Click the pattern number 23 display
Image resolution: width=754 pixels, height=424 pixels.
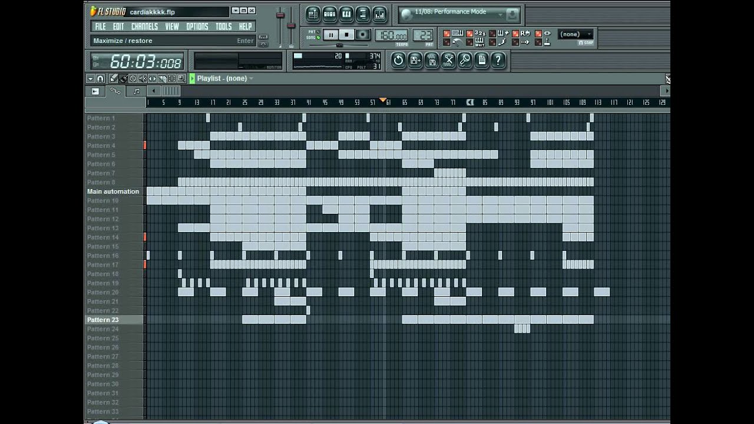(423, 35)
